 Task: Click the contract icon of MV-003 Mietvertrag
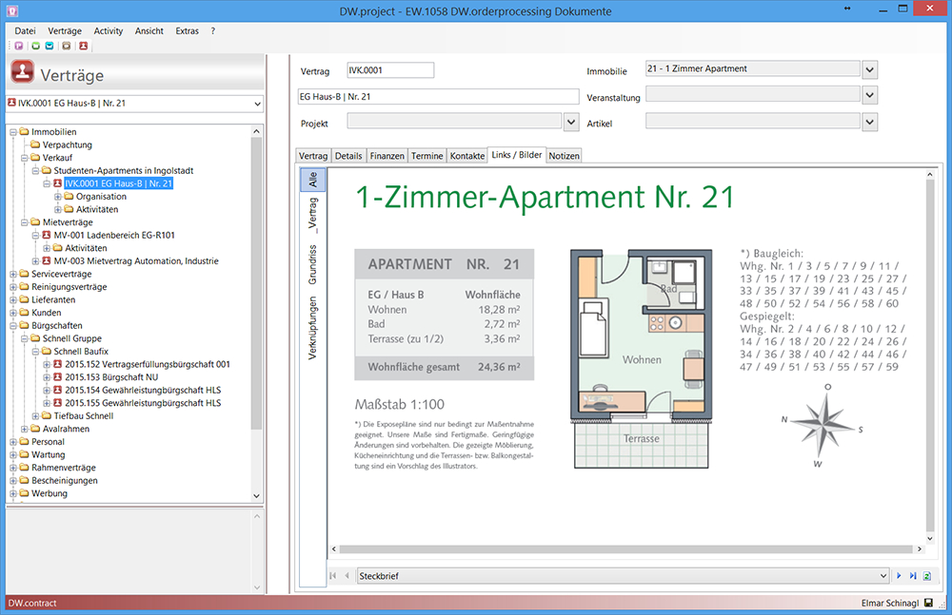pos(46,260)
